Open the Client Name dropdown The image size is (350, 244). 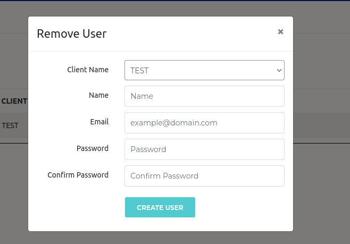point(204,70)
